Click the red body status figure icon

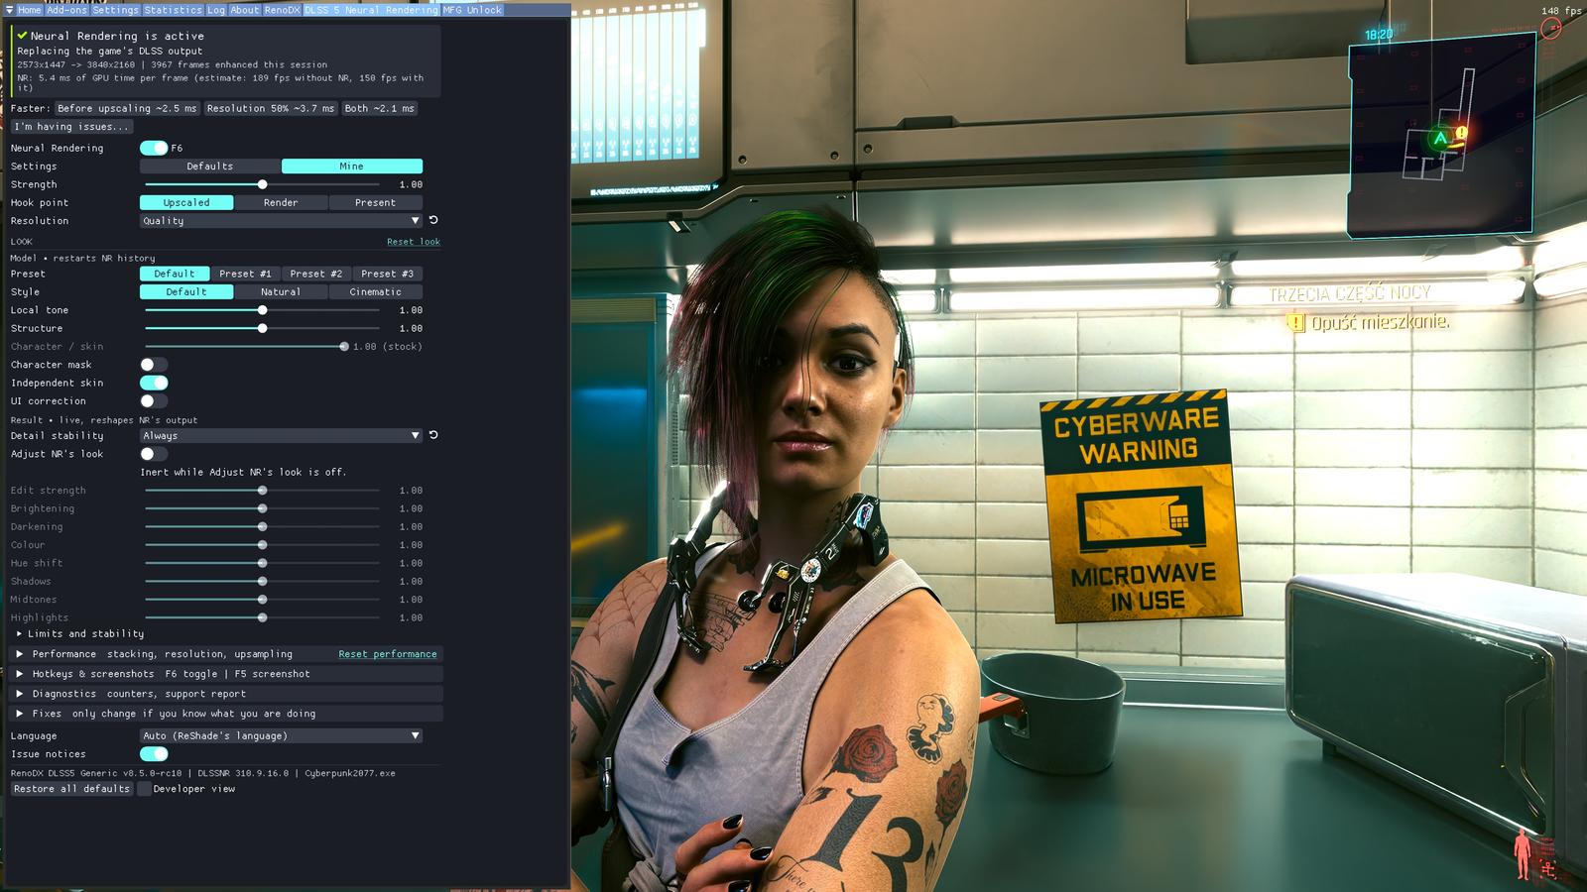coord(1523,855)
